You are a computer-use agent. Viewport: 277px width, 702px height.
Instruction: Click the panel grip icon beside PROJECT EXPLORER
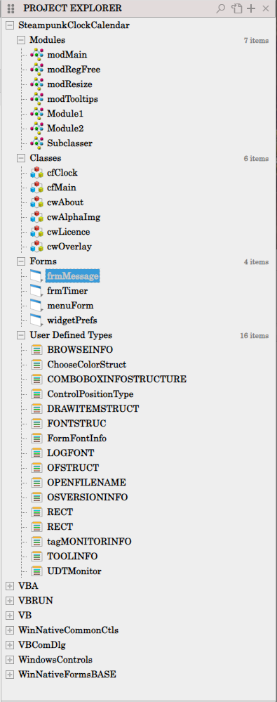(x=11, y=8)
